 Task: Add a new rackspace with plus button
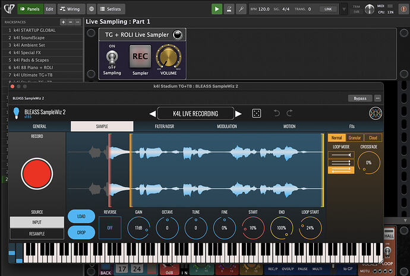[63, 22]
